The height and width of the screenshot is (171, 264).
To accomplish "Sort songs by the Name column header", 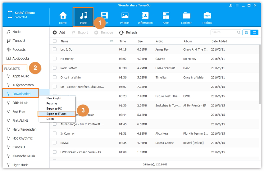I will coord(65,41).
